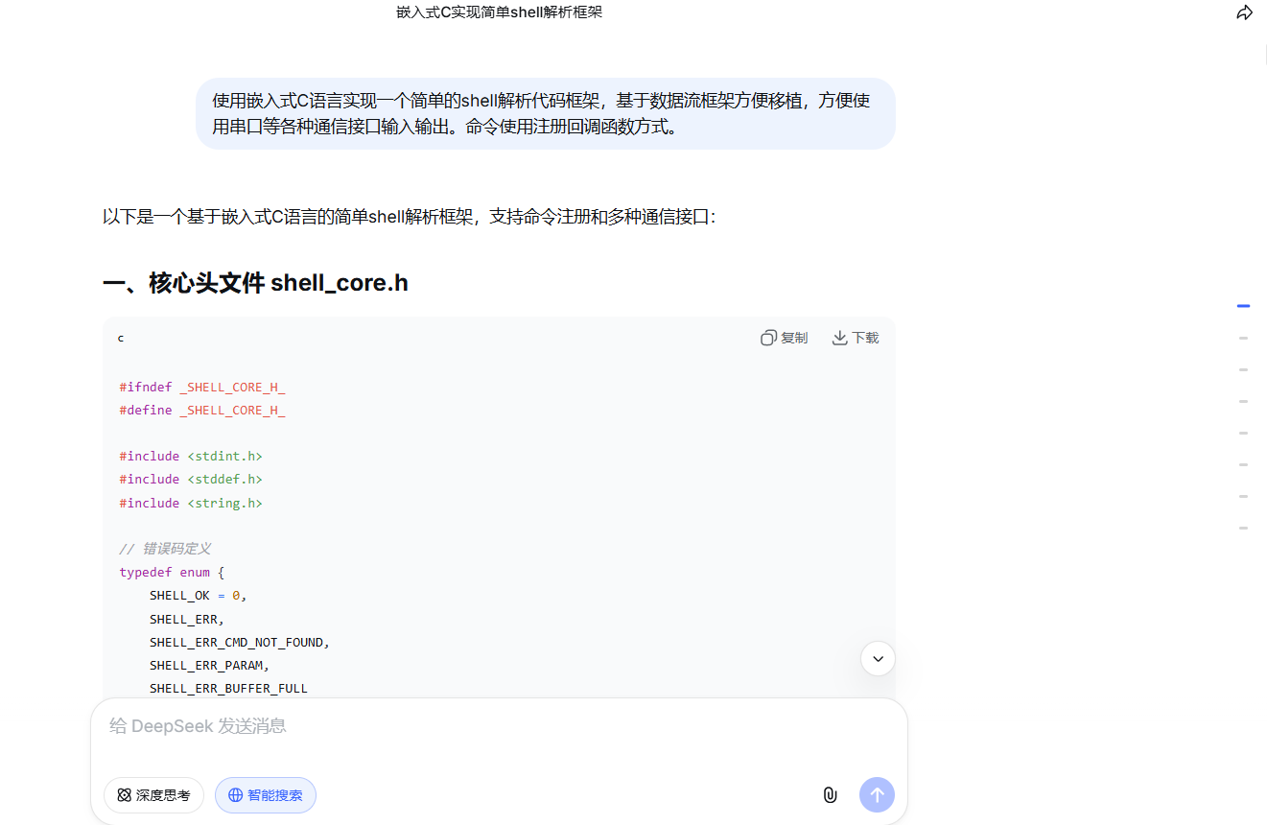Click the conversation title 嵌入式C实现简单shell解析框架
This screenshot has width=1267, height=825.
pos(499,12)
